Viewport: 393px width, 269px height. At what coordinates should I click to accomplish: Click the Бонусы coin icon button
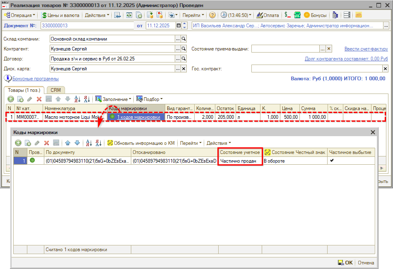click(315, 15)
